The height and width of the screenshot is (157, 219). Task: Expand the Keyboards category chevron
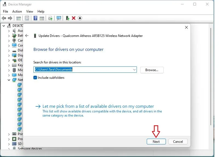click(9, 65)
